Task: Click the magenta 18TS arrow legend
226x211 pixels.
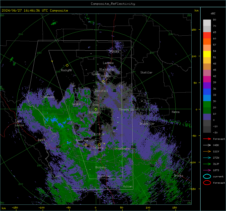Action: [x=207, y=170]
